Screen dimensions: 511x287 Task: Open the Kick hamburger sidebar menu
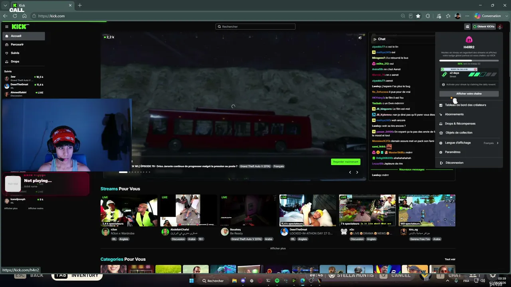pos(7,27)
